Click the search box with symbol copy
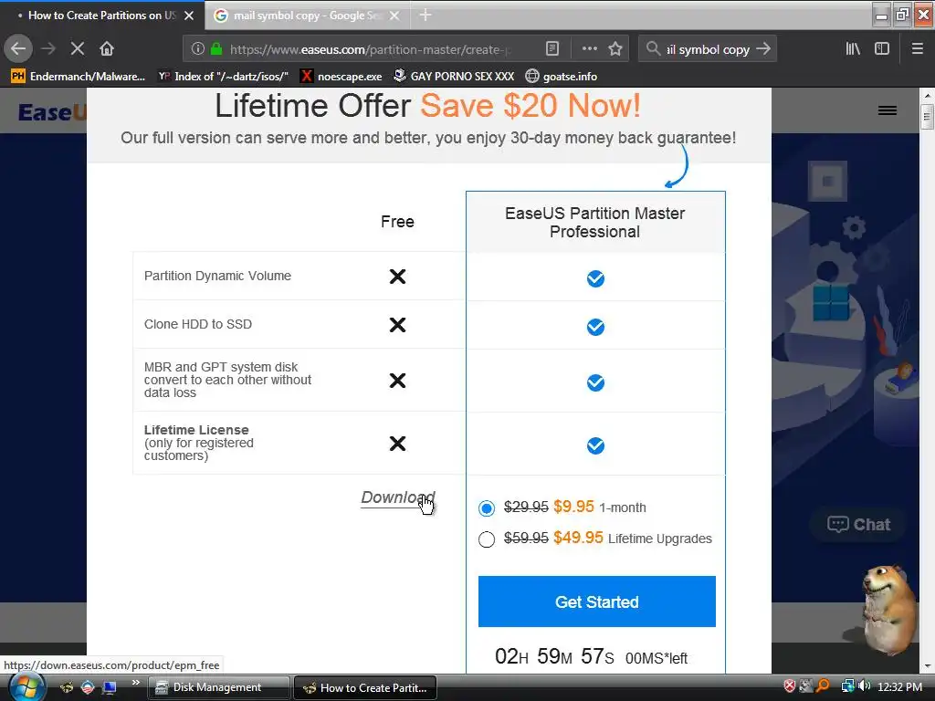The height and width of the screenshot is (701, 935). coord(708,49)
